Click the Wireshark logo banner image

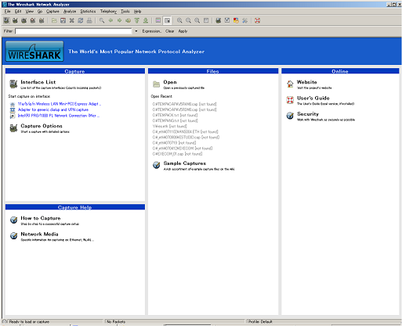[x=34, y=52]
